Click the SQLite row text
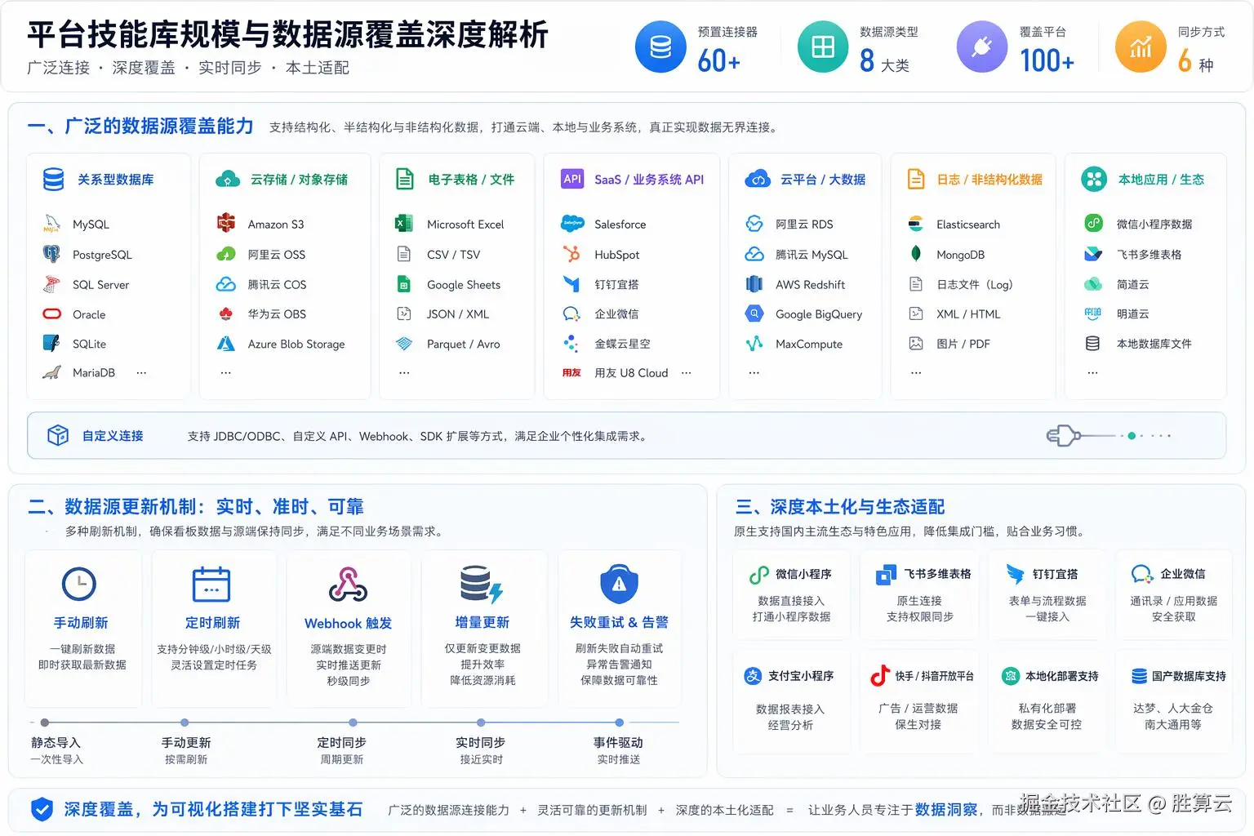This screenshot has width=1254, height=836. pos(89,344)
